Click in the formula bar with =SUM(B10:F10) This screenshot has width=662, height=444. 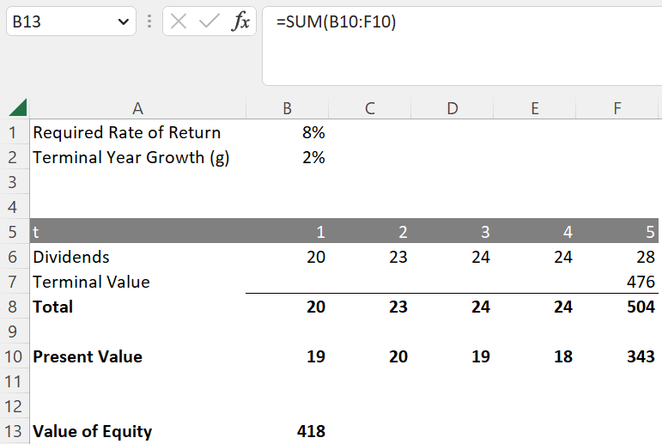tap(462, 46)
